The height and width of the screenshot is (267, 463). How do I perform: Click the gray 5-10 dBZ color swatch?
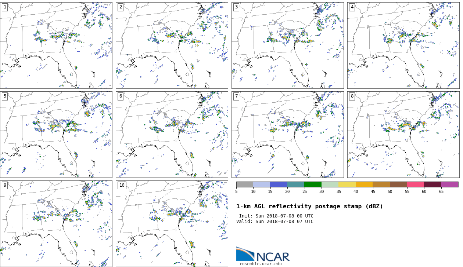[x=245, y=184]
